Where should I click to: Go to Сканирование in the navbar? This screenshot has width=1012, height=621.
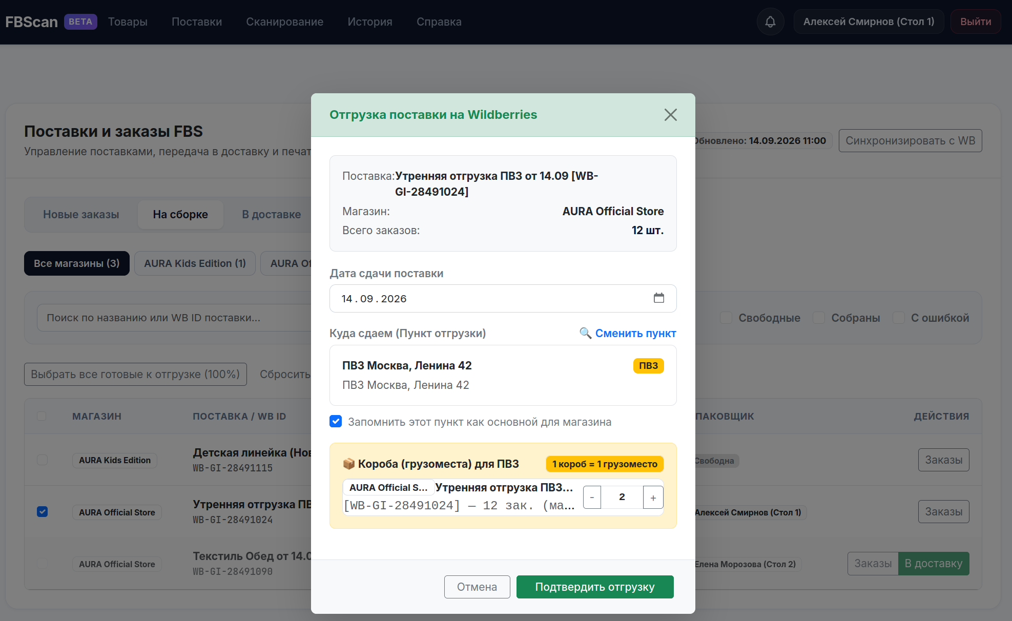[x=284, y=22]
